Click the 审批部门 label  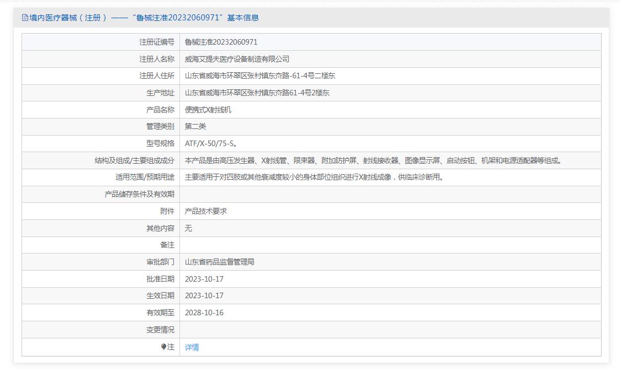(160, 262)
